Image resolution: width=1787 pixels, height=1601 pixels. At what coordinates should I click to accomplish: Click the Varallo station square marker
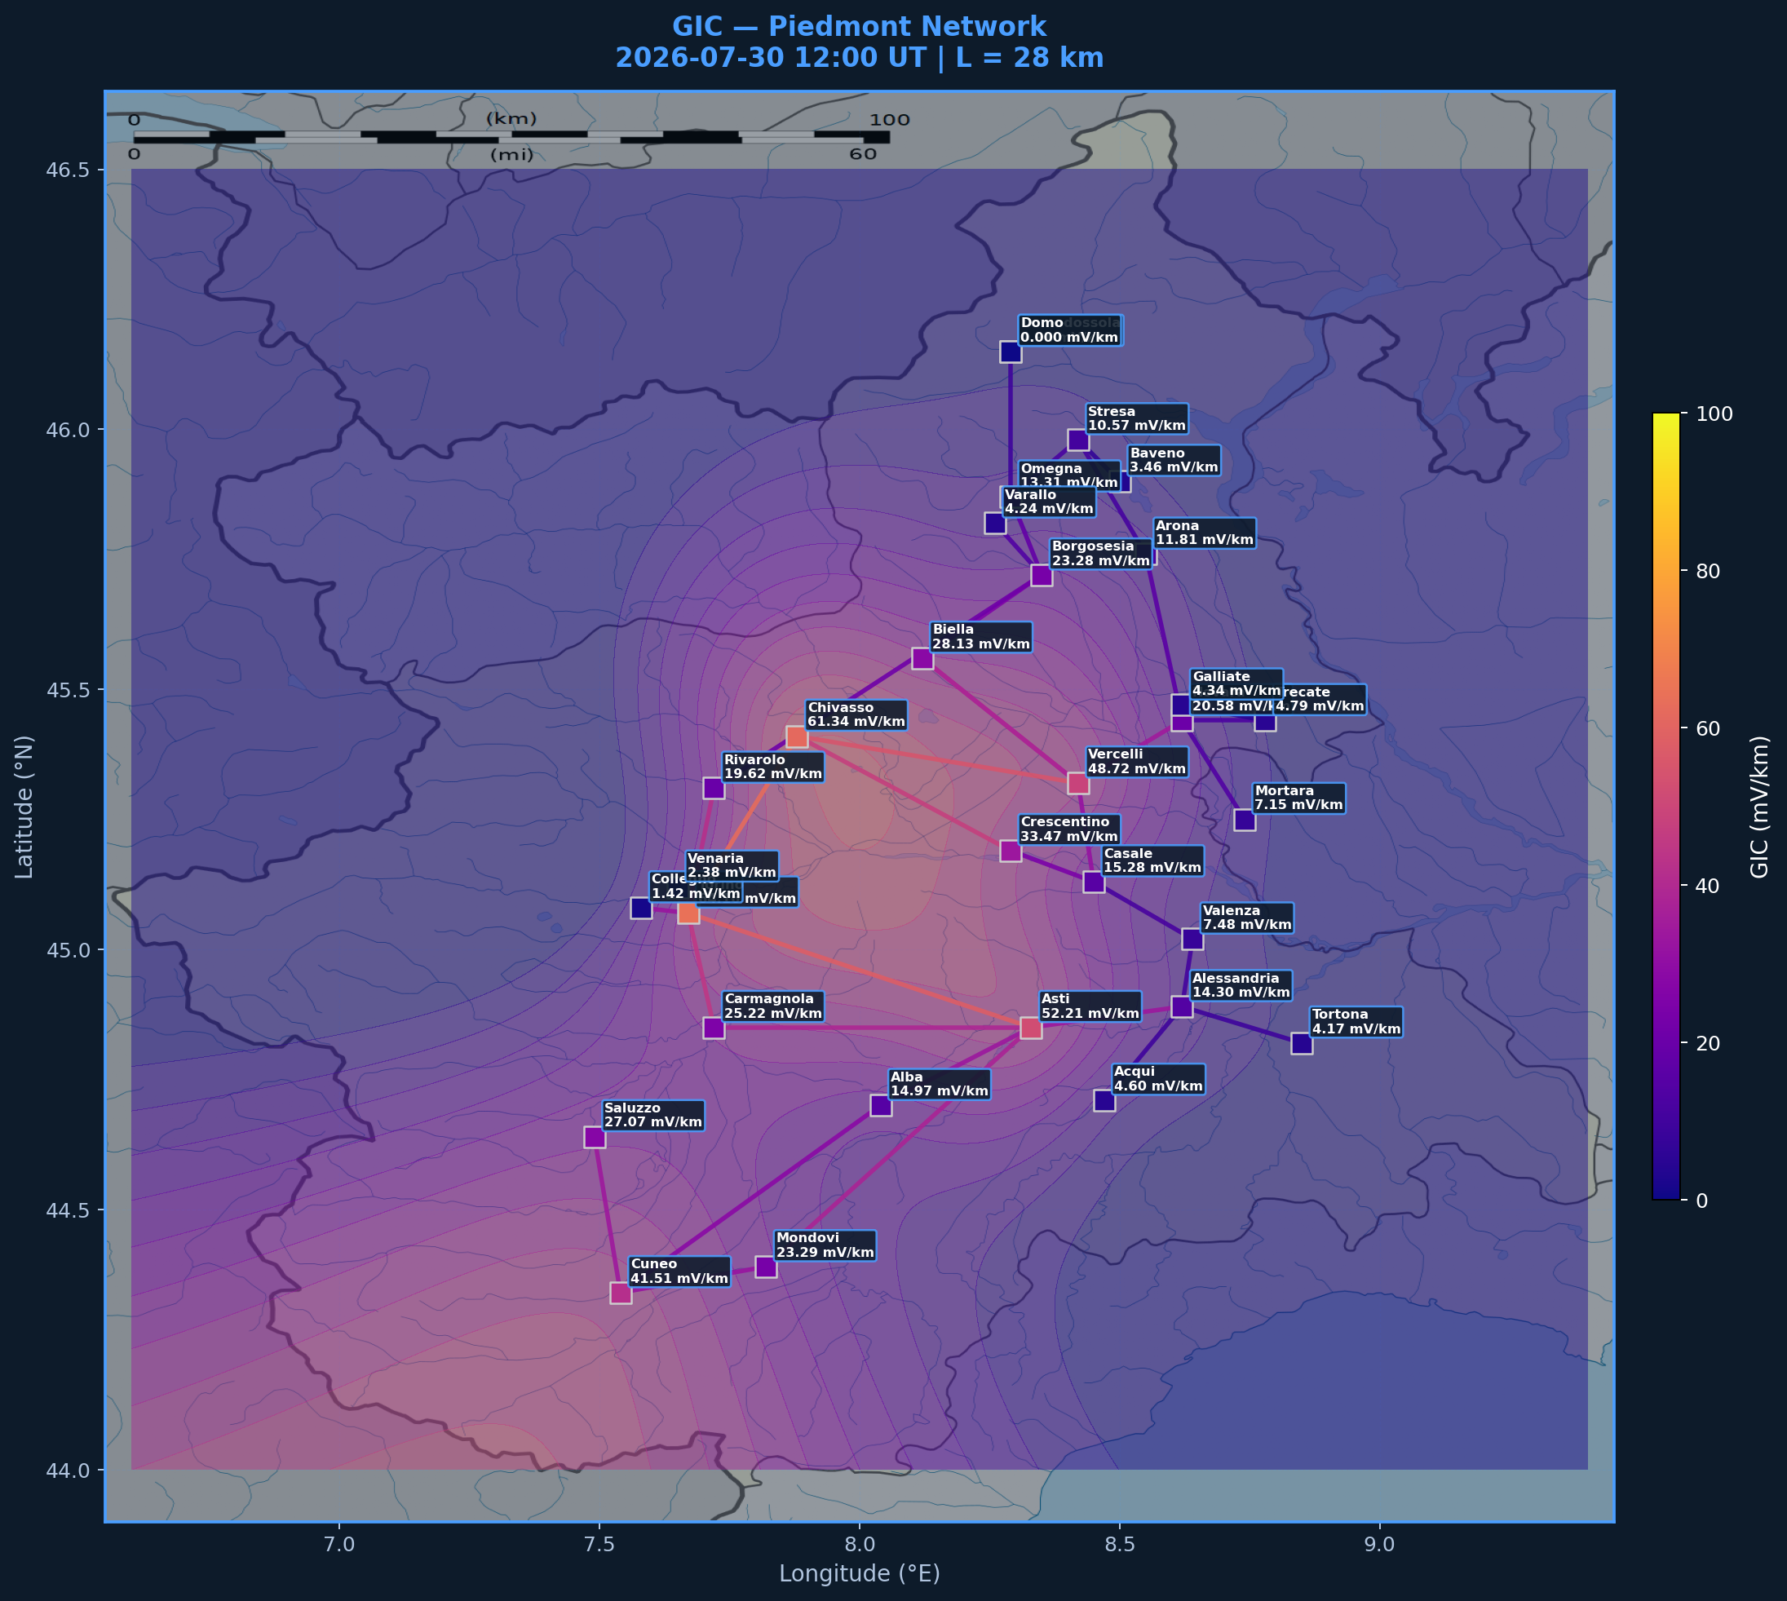[995, 524]
